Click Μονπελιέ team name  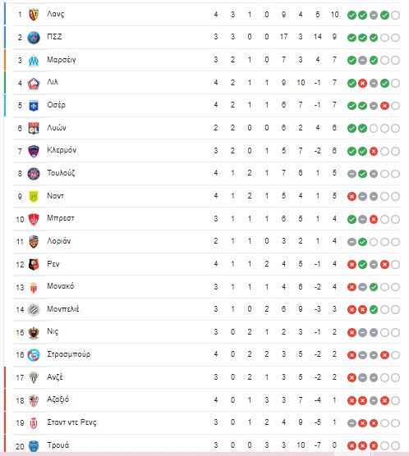point(63,308)
